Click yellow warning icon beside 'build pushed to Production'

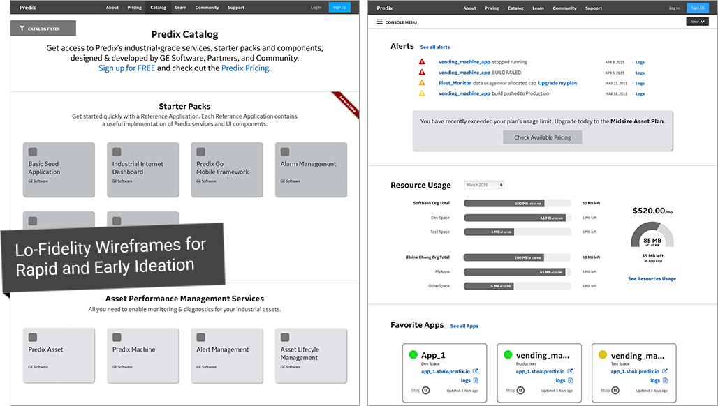pos(422,93)
